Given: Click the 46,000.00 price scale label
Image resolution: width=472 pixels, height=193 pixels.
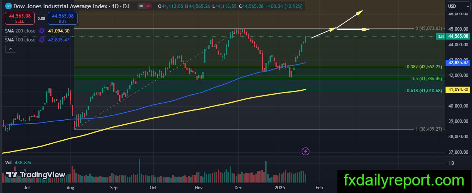Looking at the screenshot, I should tap(458, 14).
